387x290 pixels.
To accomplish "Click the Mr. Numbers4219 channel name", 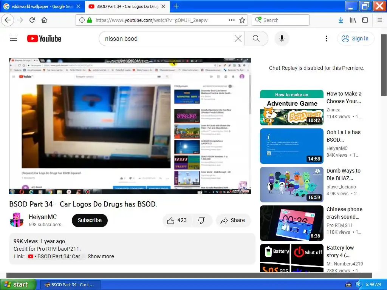I will (345, 264).
